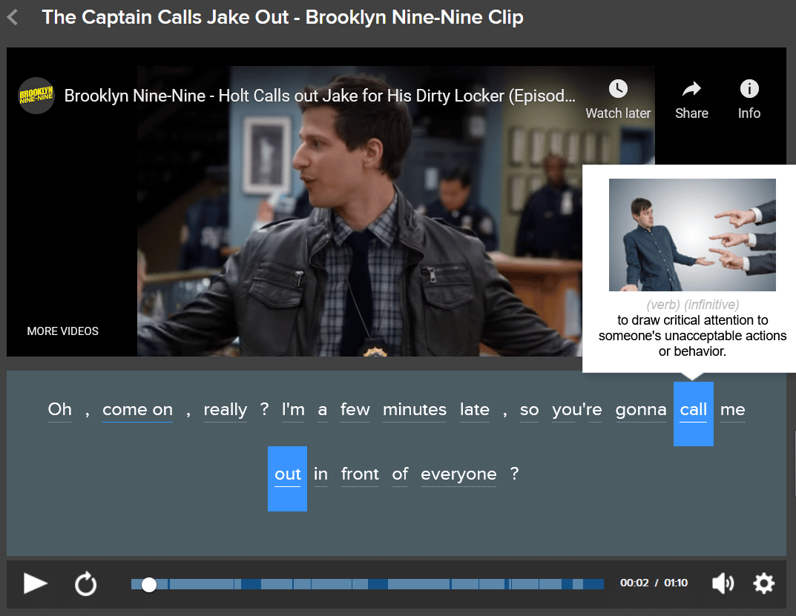Image resolution: width=796 pixels, height=616 pixels.
Task: Open MORE VIDEOS in the video player
Action: 63,331
